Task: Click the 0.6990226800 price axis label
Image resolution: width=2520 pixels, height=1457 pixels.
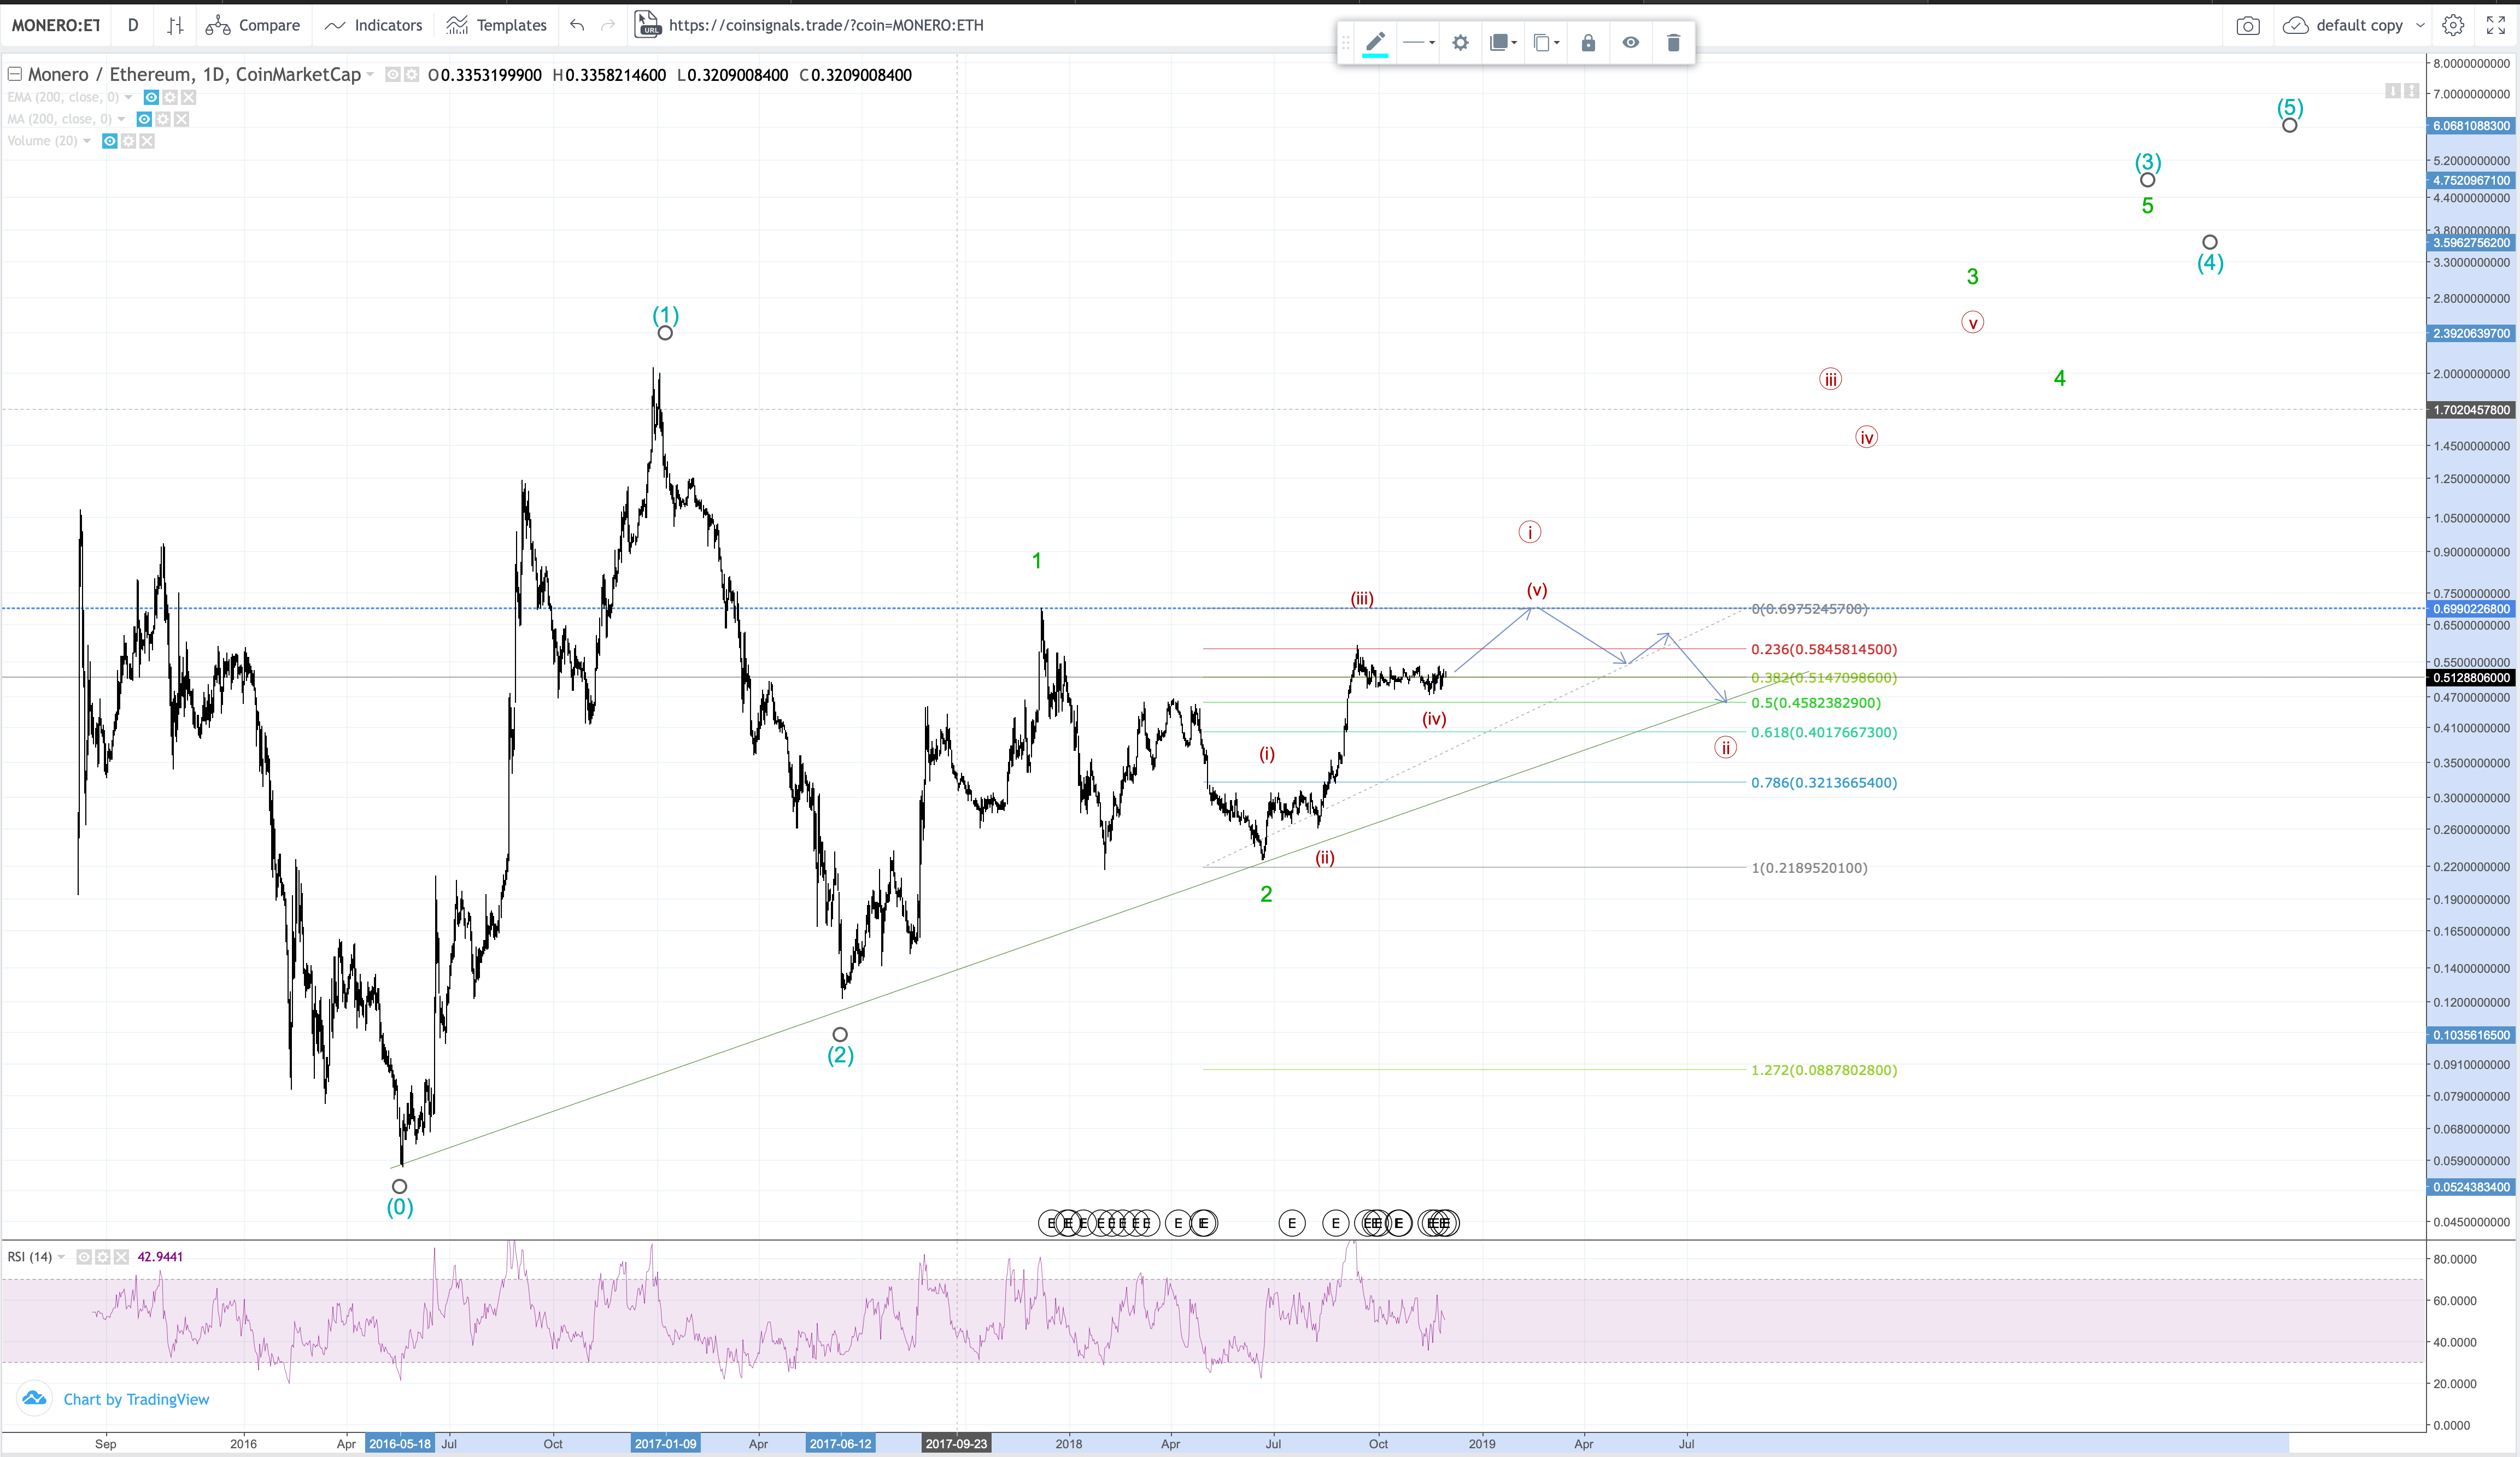Action: click(2471, 608)
